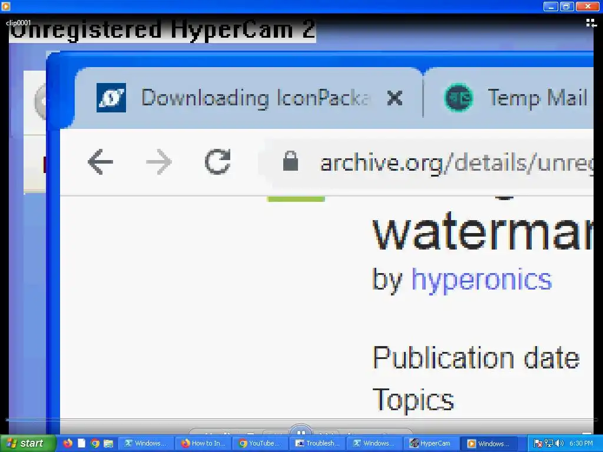Open the hyperonics uploader link
Screen dimensions: 603x452
point(482,281)
